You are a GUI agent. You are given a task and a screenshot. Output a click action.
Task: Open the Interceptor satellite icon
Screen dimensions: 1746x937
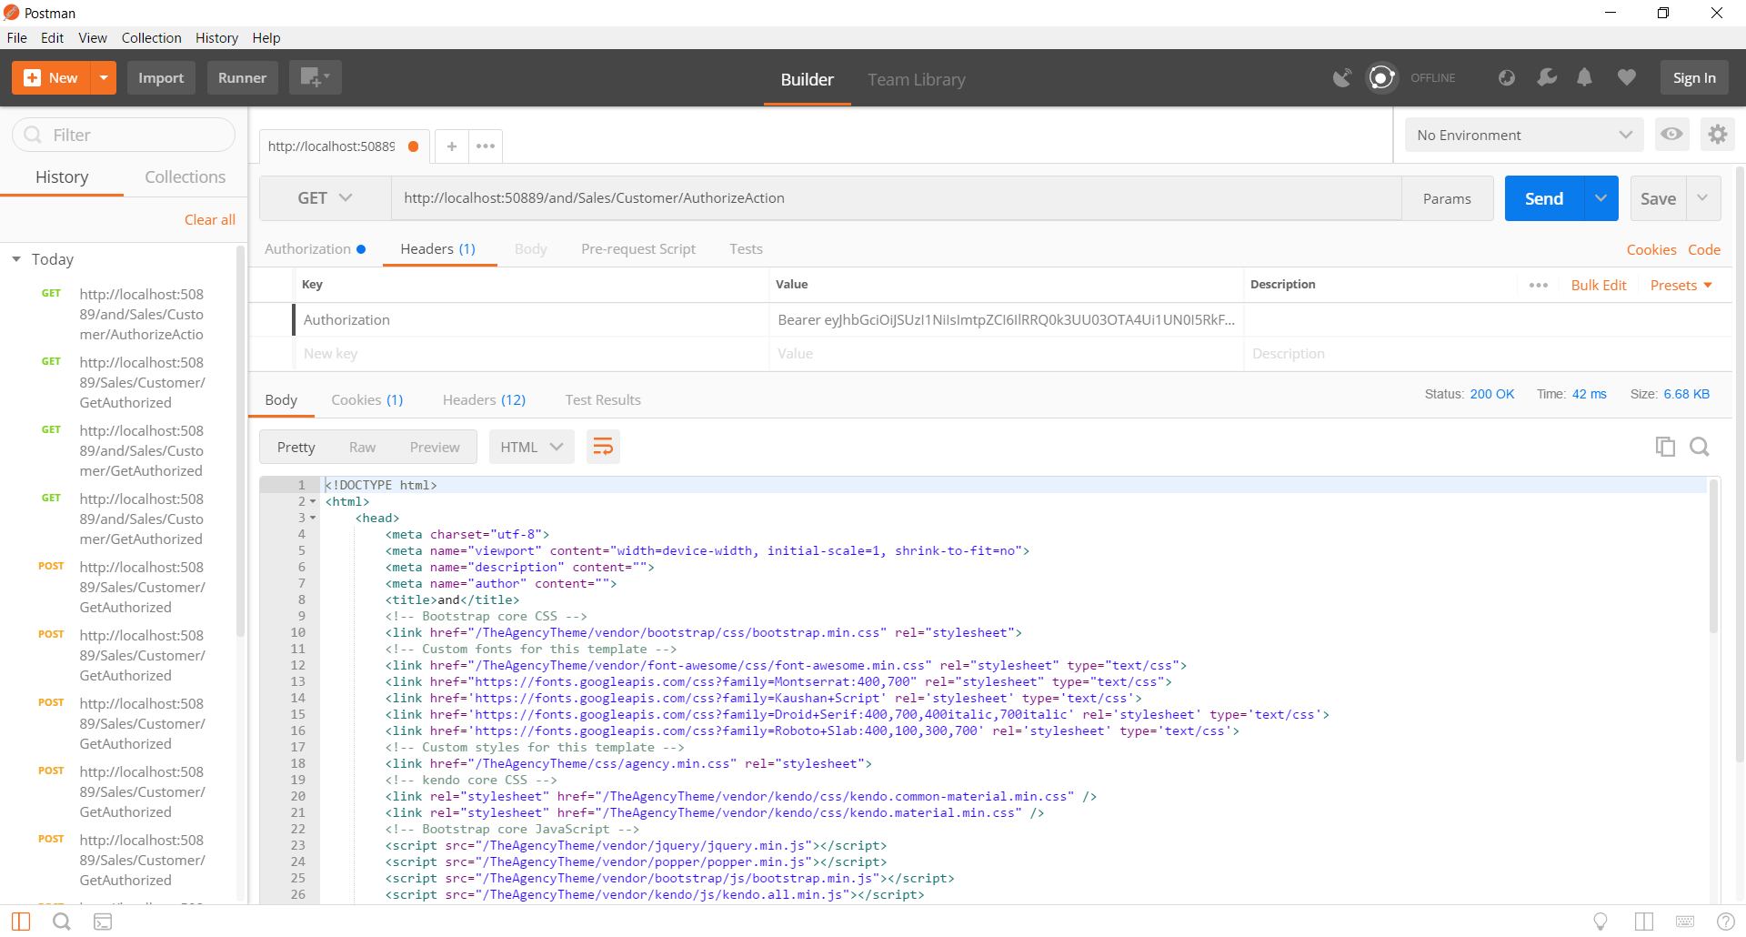point(1342,78)
